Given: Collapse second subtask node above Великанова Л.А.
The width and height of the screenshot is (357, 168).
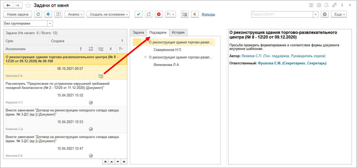Looking at the screenshot, I should click(146, 57).
